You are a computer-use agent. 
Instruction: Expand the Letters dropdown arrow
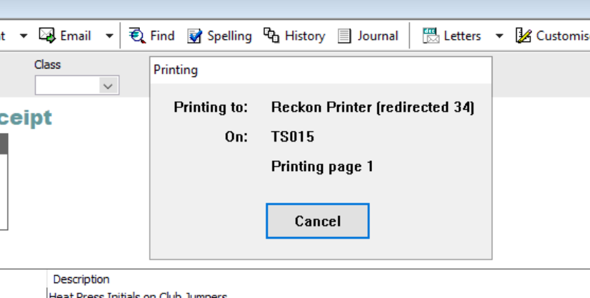click(x=499, y=36)
